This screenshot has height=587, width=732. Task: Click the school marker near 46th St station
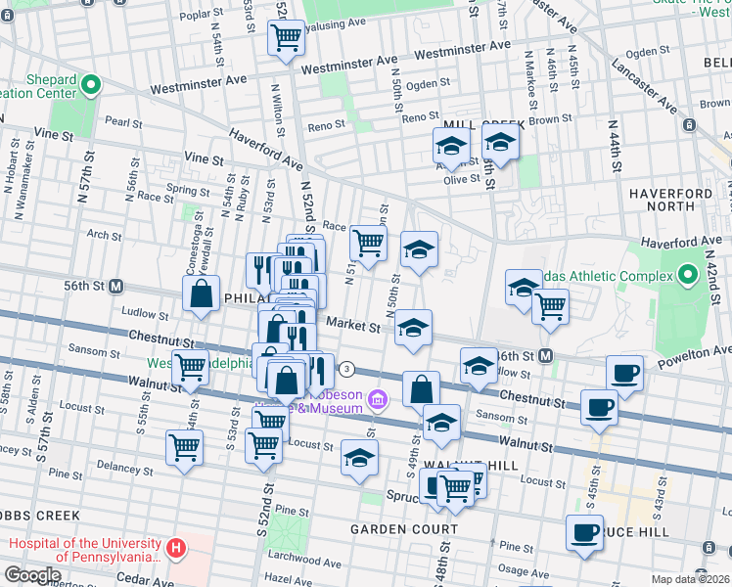[x=479, y=366]
